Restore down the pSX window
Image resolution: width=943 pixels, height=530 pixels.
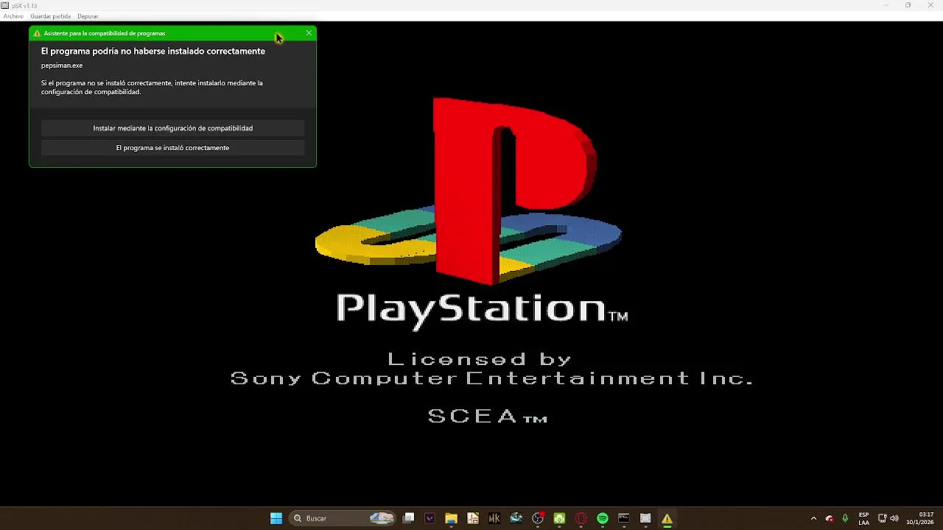point(908,5)
